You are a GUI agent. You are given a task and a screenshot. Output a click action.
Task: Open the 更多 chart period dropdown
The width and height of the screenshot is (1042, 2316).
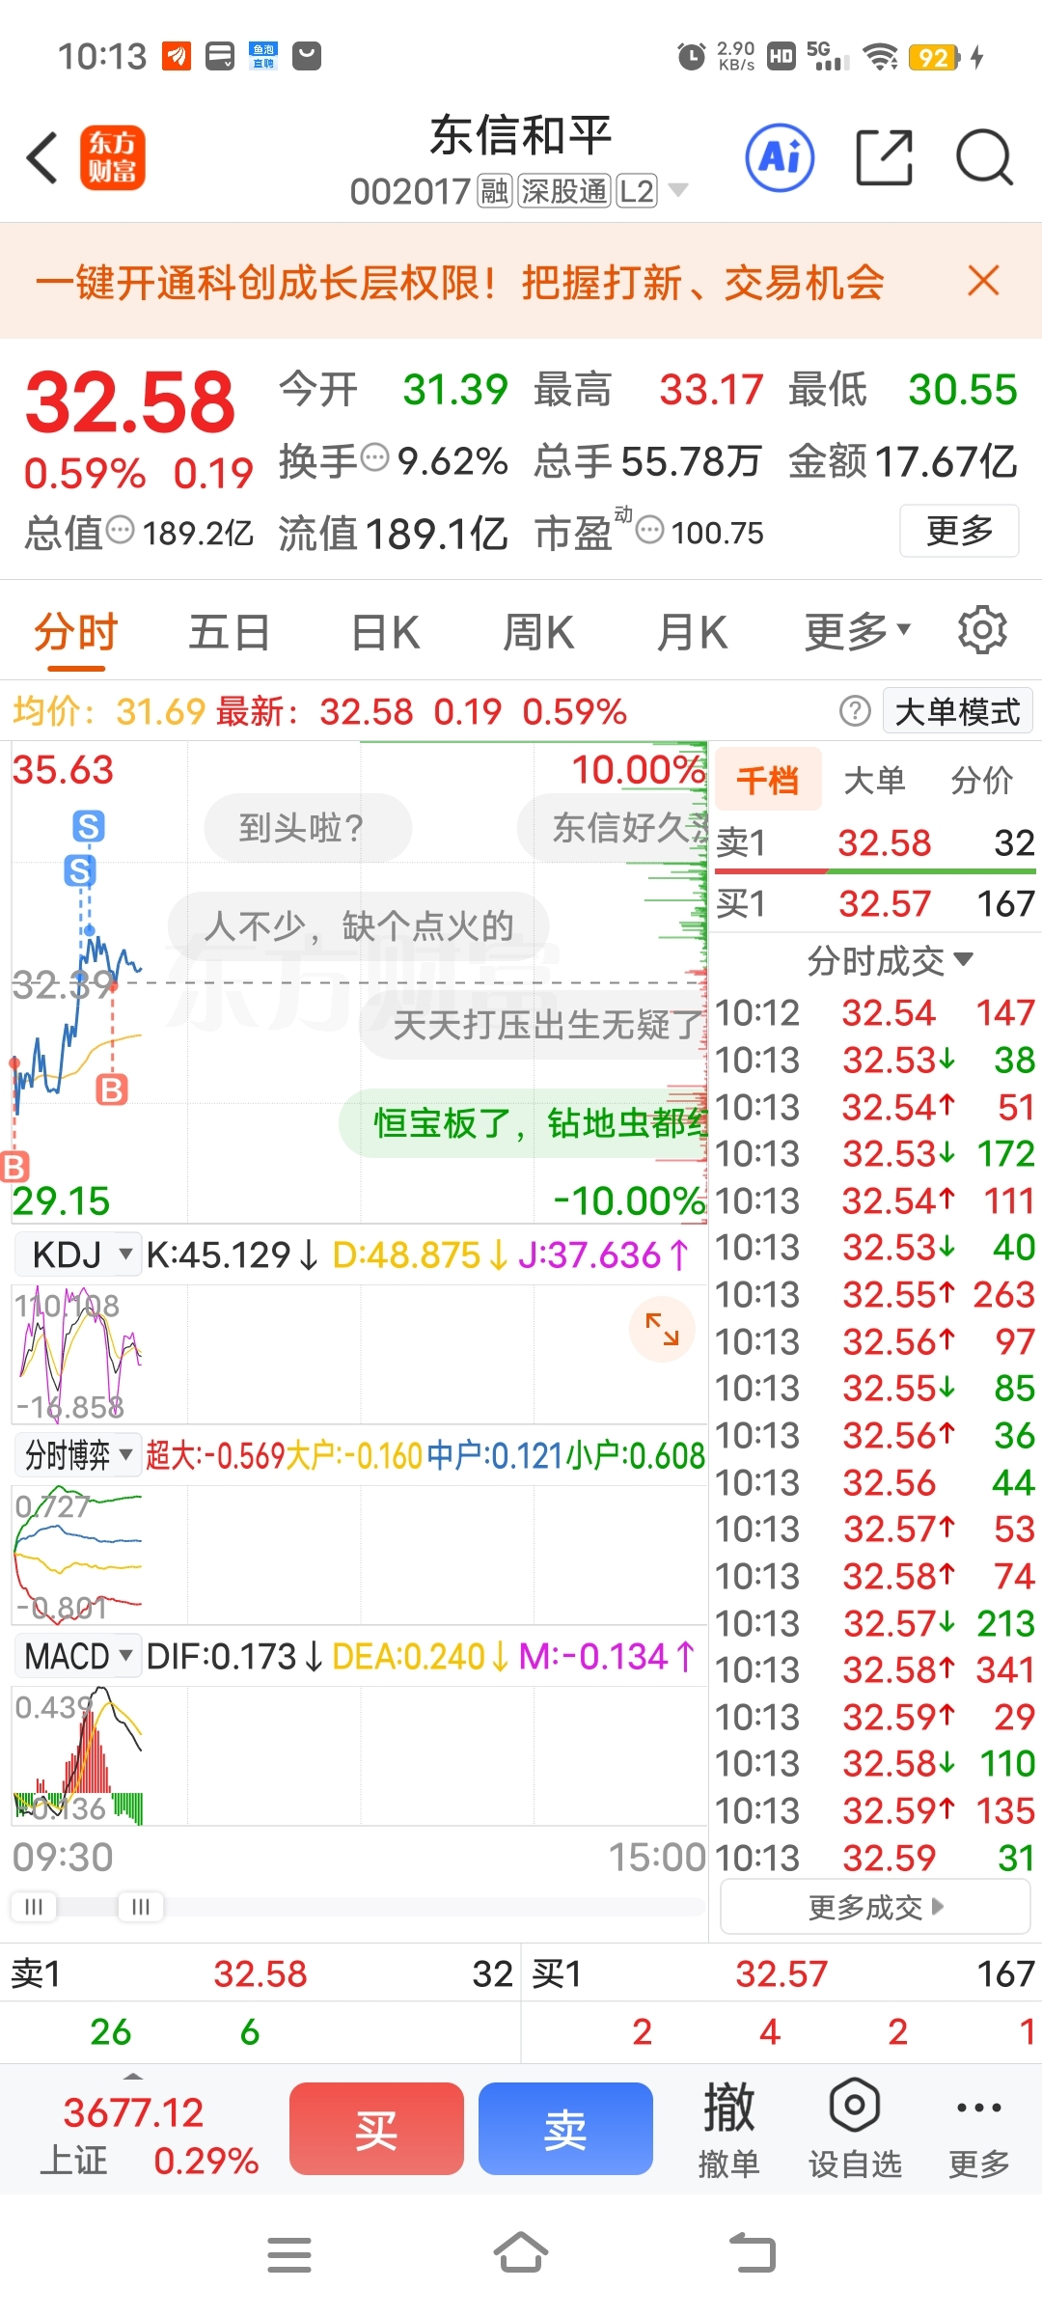click(x=858, y=632)
